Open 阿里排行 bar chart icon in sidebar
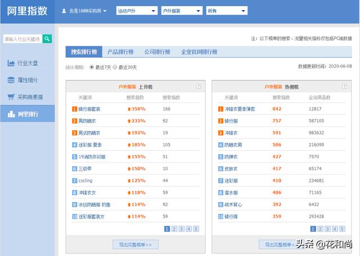The width and height of the screenshot is (360, 256). click(11, 114)
